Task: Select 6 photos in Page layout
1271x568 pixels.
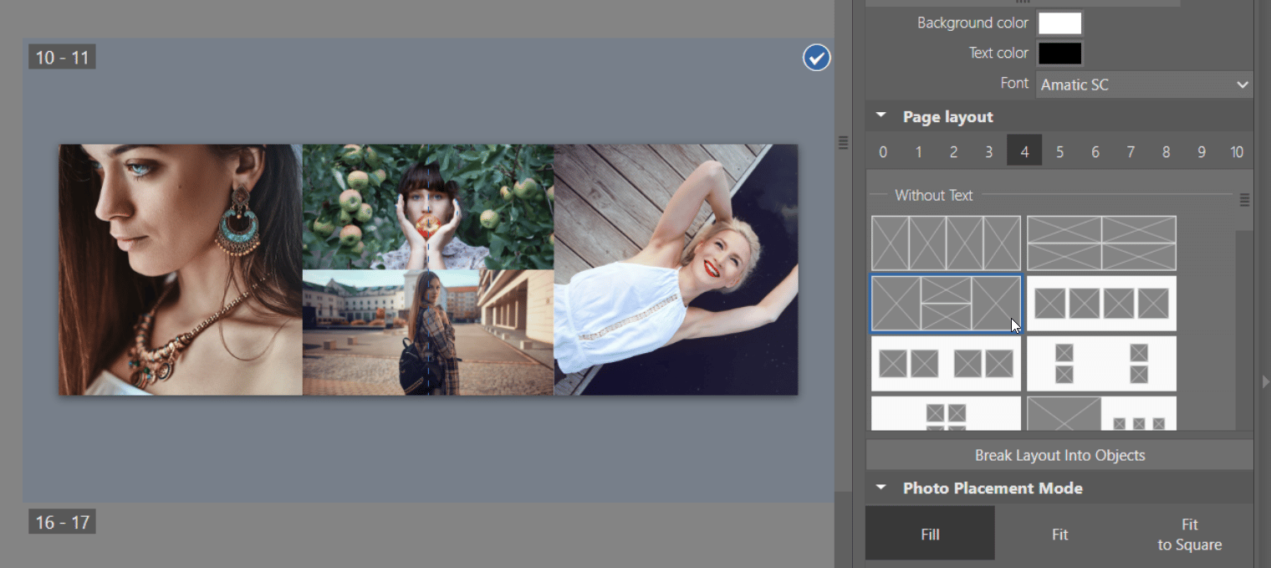Action: [x=1095, y=152]
